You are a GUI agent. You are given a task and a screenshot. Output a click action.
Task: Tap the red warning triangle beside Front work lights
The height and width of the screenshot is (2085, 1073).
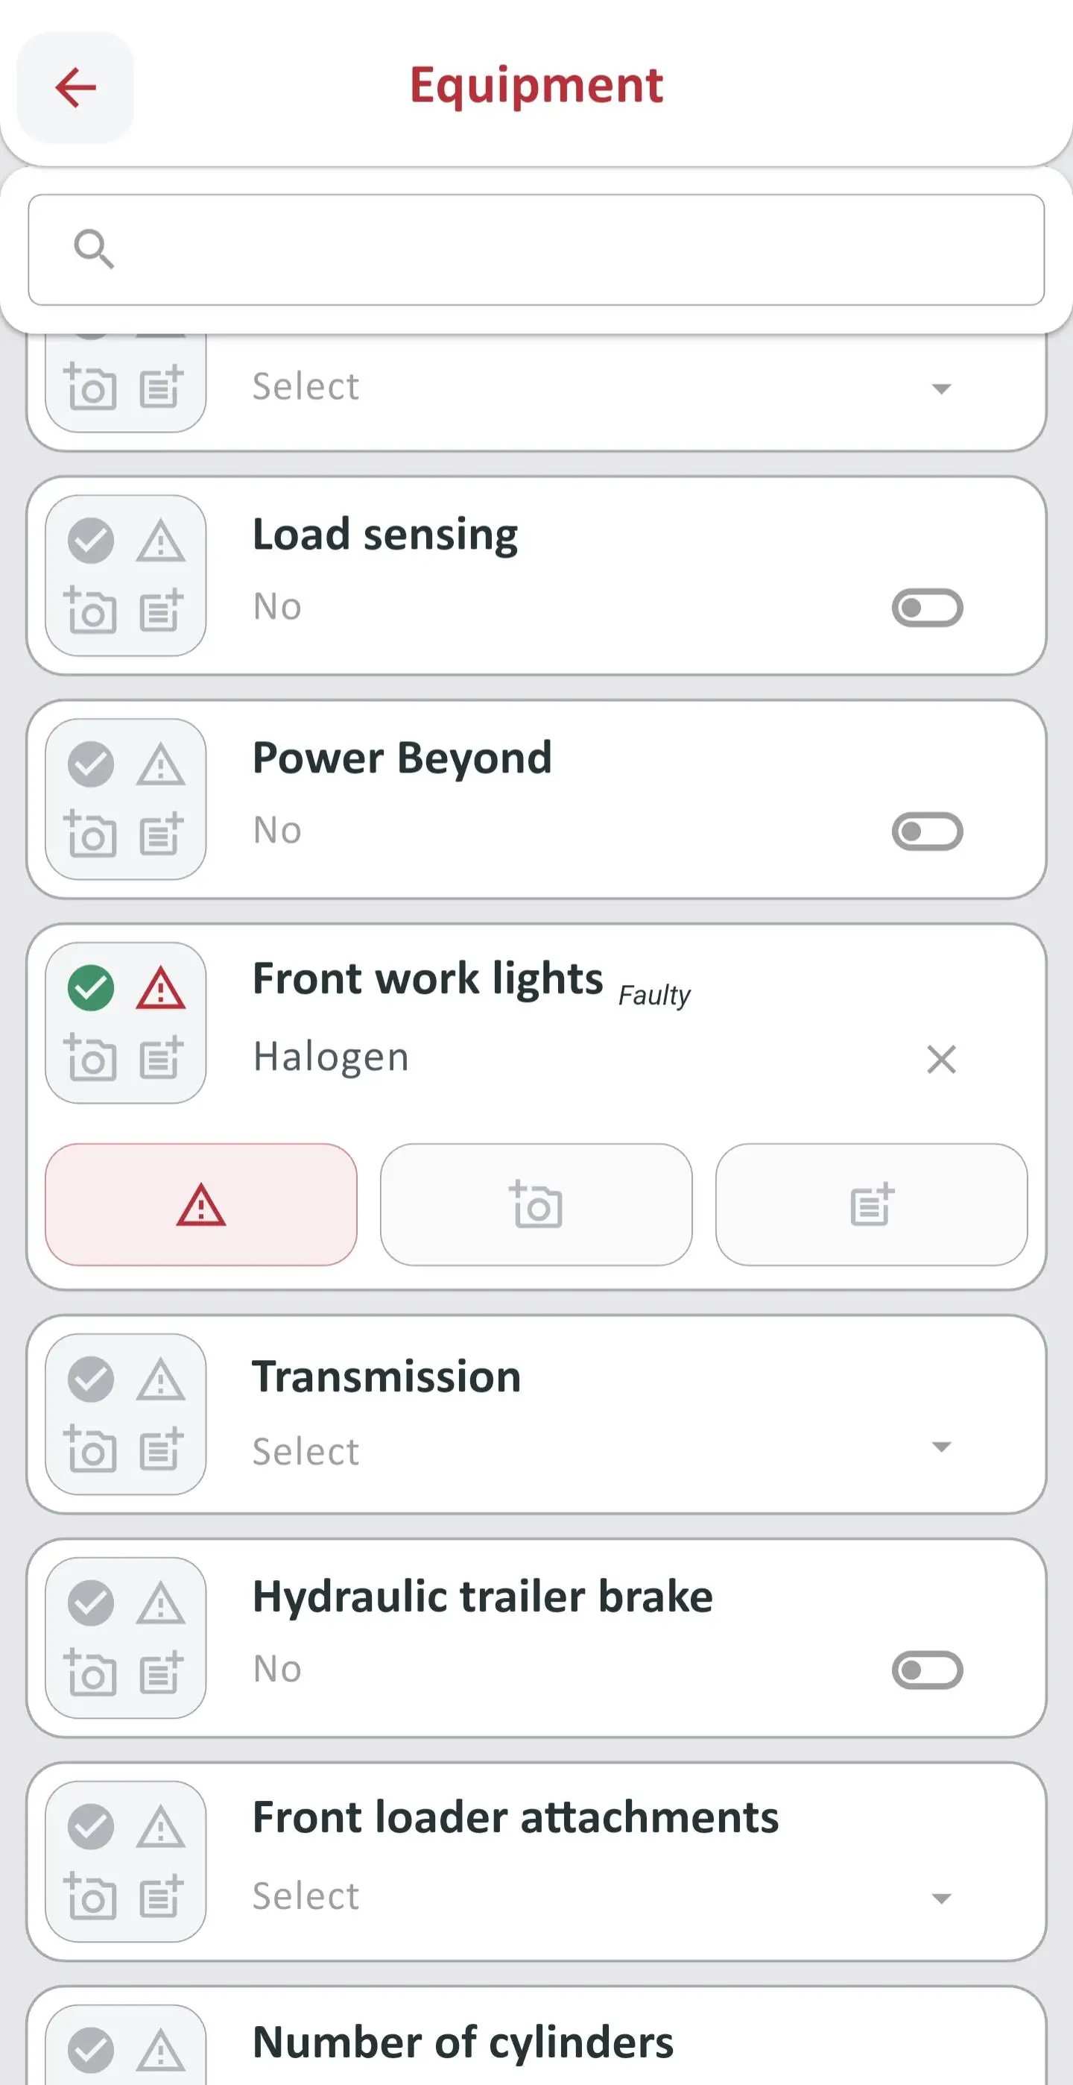161,988
